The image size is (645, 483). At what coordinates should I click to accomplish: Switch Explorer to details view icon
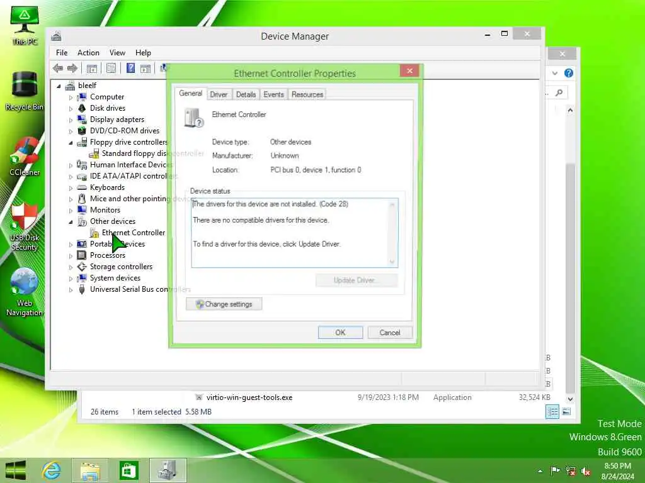click(552, 411)
